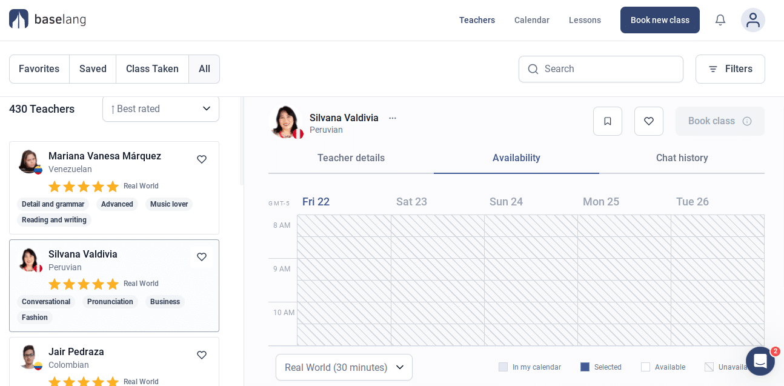This screenshot has height=386, width=784.
Task: Click the Selected legend color swatch
Action: click(x=585, y=367)
